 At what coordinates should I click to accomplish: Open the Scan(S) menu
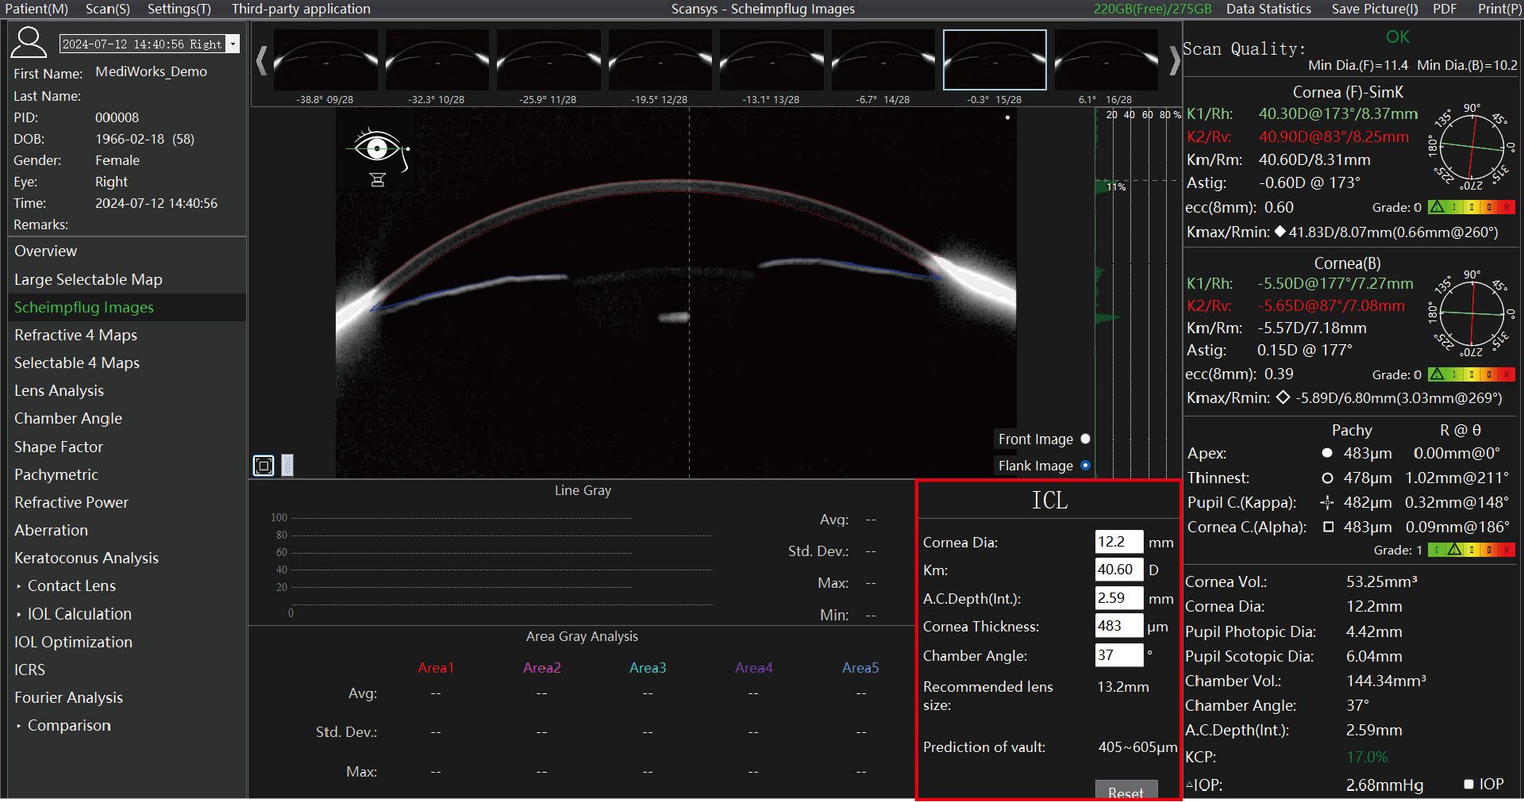pos(107,9)
